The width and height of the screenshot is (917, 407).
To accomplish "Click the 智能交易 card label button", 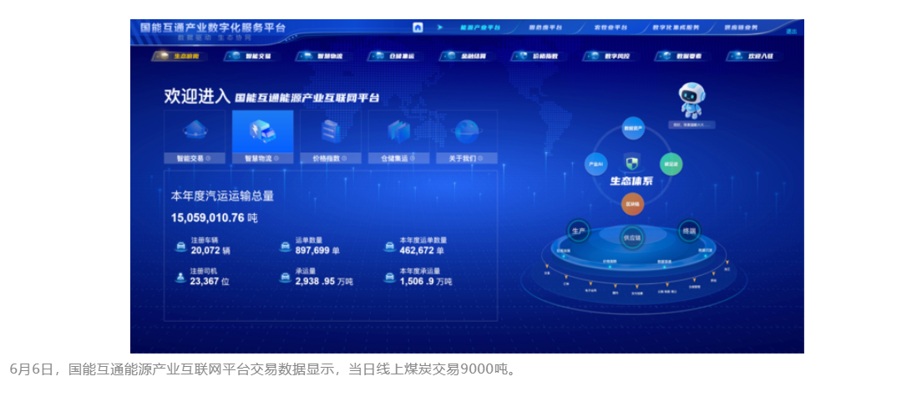I will click(195, 158).
